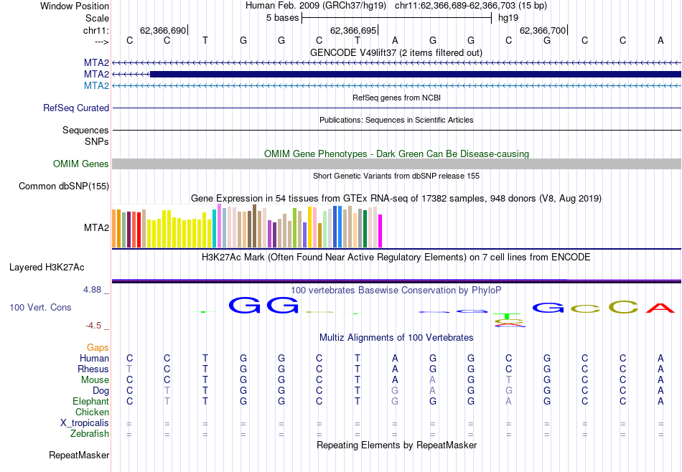Open RefSeq genes from NCBI track title
This screenshot has width=682, height=472.
pyautogui.click(x=396, y=98)
